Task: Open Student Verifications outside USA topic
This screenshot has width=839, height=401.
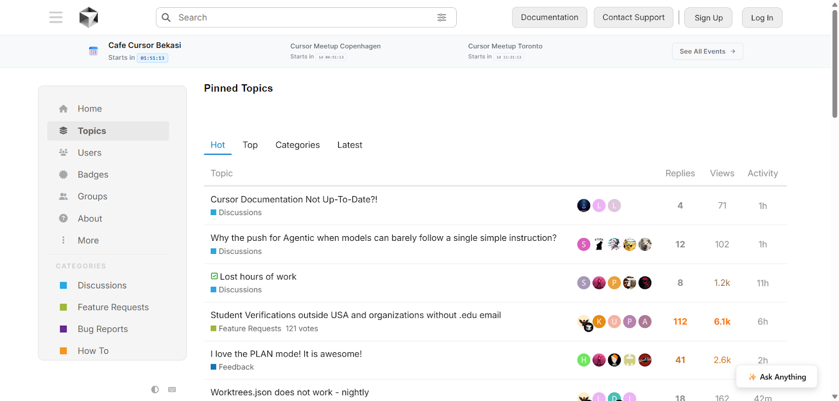Action: (356, 315)
